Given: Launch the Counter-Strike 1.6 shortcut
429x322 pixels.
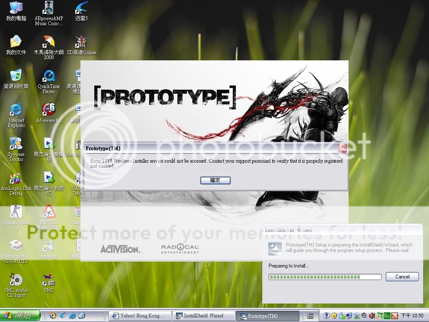Looking at the screenshot, I should click(x=16, y=212).
